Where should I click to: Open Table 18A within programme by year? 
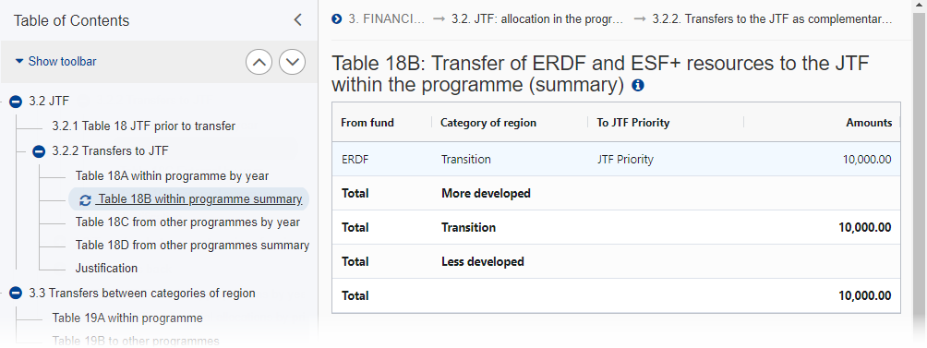tap(172, 176)
